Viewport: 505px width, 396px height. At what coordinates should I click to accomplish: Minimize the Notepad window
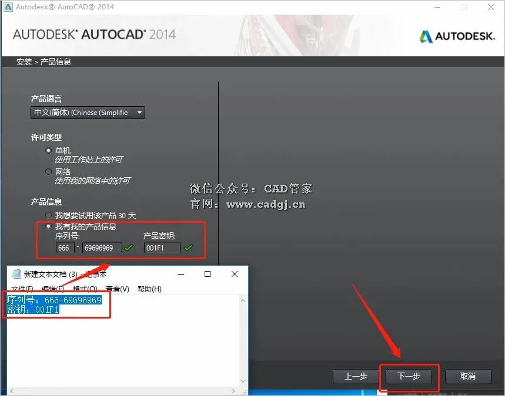coord(181,274)
